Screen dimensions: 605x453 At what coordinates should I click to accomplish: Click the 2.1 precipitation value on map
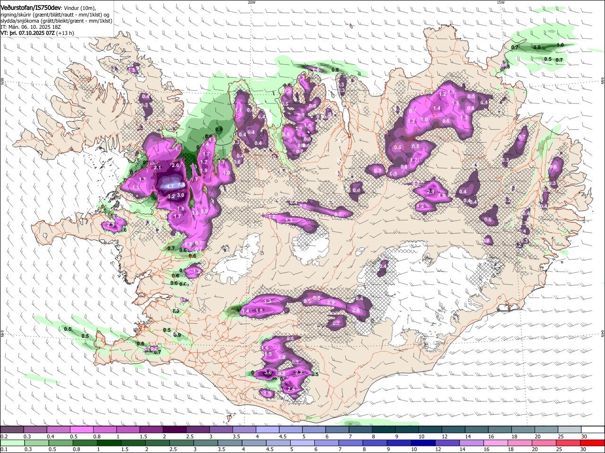[157, 168]
